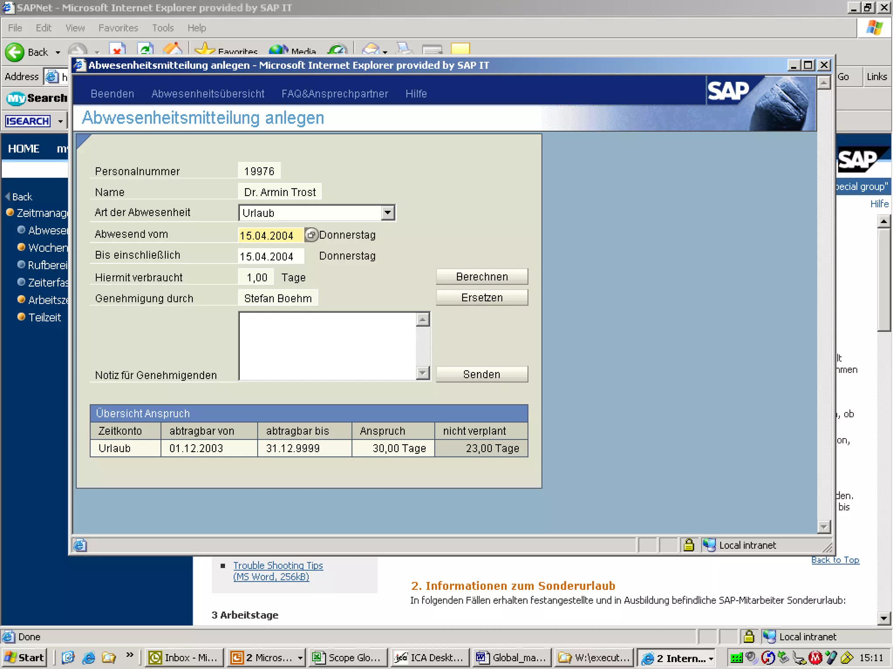Open the View menu in SAPNet window
893x669 pixels.
(x=75, y=28)
